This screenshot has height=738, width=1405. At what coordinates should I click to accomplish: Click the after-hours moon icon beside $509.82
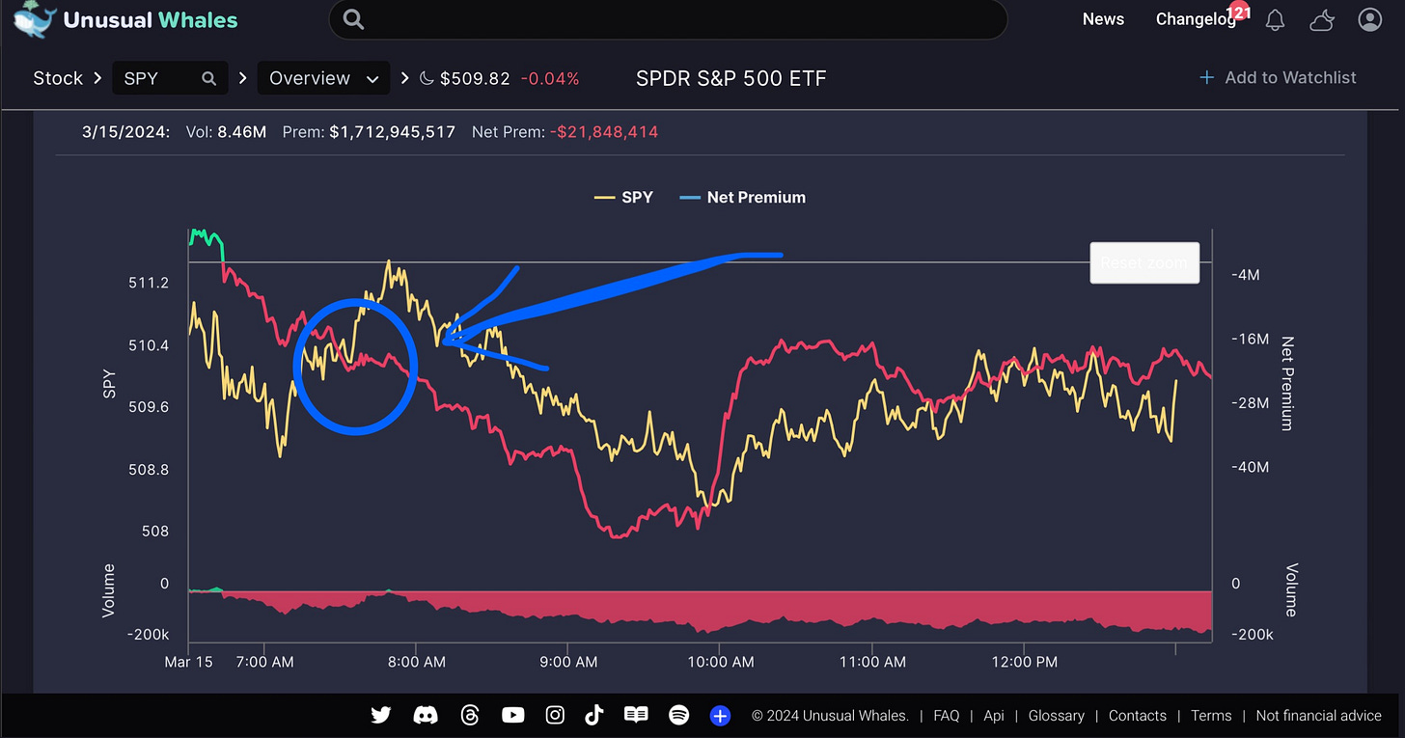click(428, 78)
